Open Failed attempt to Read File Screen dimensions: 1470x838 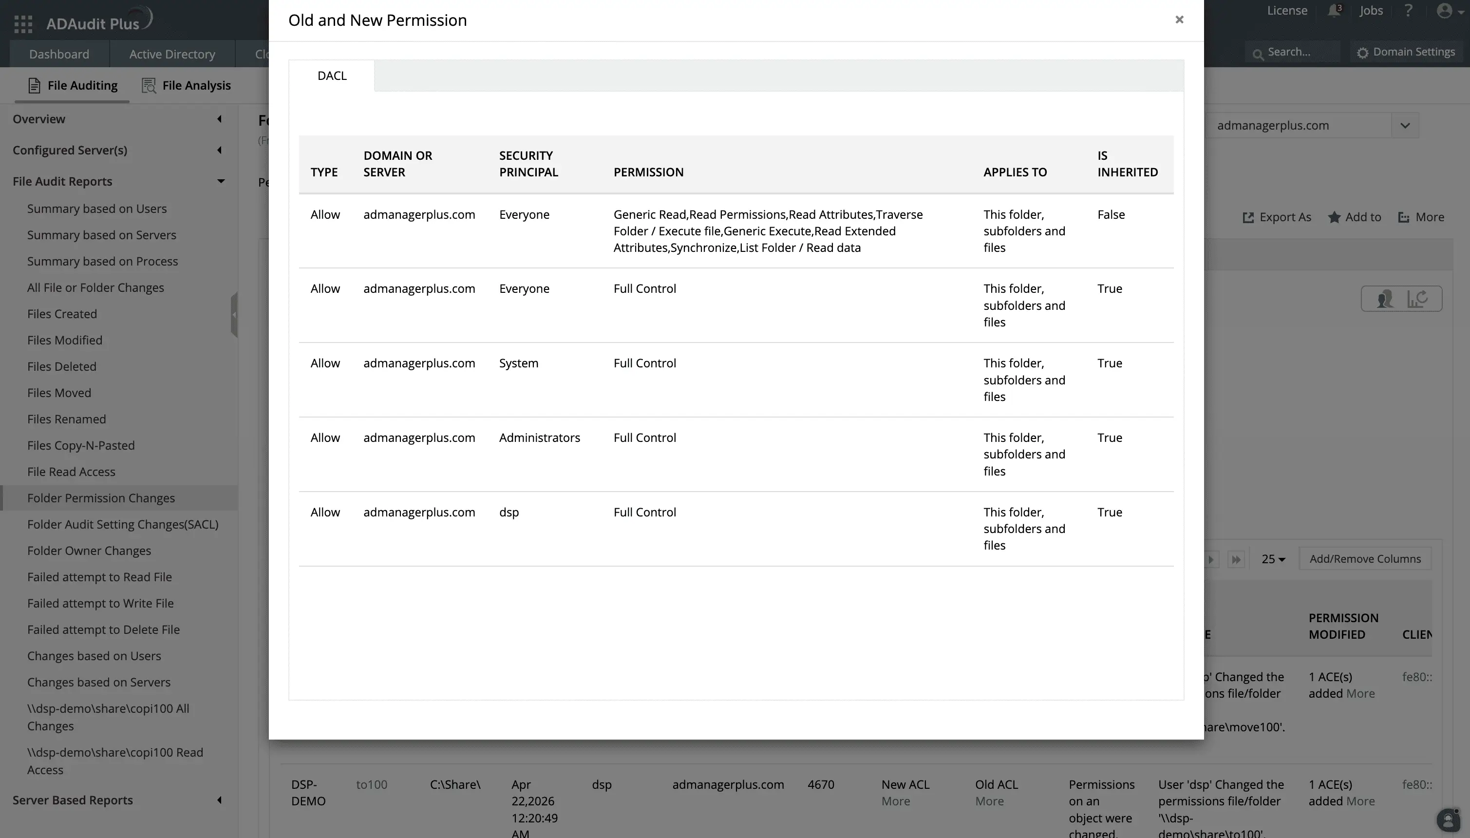(99, 577)
